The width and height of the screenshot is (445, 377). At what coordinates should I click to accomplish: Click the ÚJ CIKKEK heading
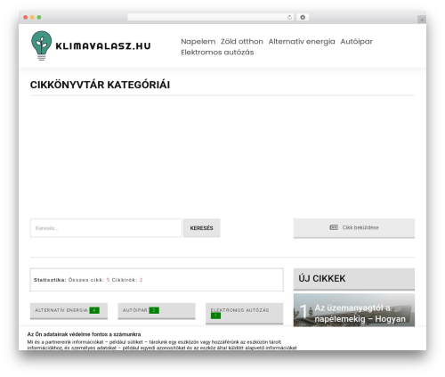pyautogui.click(x=322, y=279)
